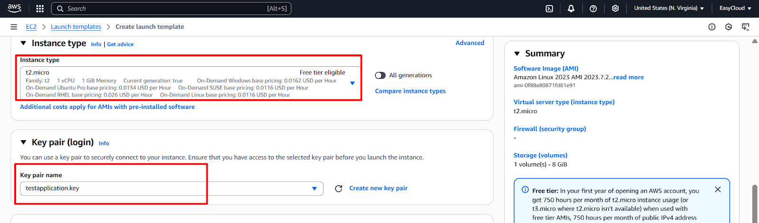Open the settings gear in top bar
The height and width of the screenshot is (223, 759).
coord(615,9)
